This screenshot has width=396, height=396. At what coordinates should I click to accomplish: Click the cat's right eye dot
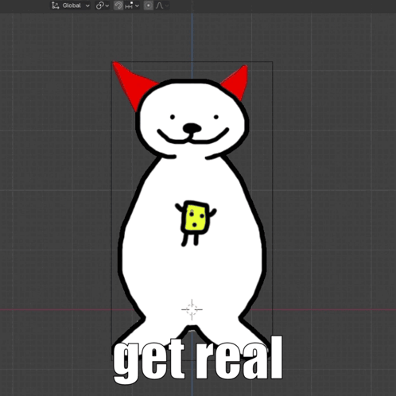pos(216,117)
